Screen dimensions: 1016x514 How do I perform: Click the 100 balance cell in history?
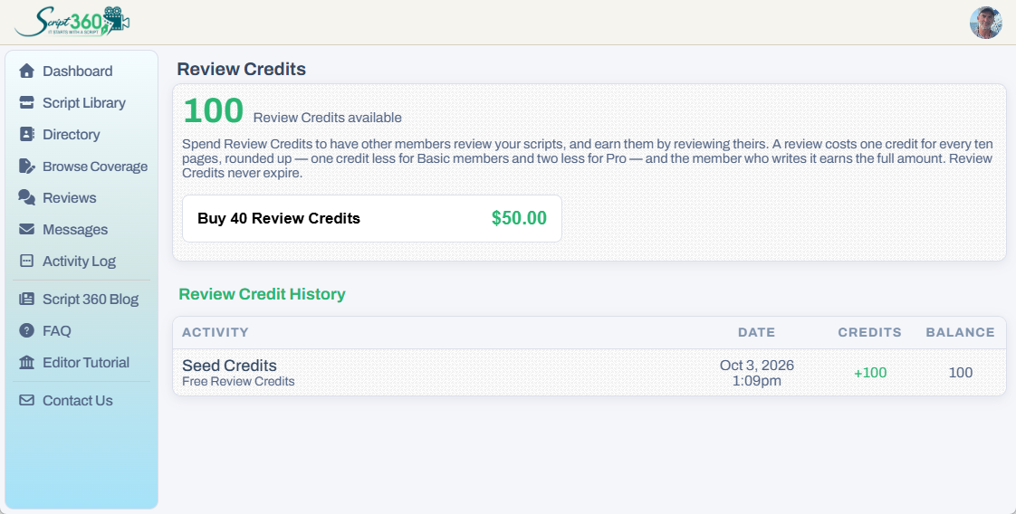click(x=960, y=373)
